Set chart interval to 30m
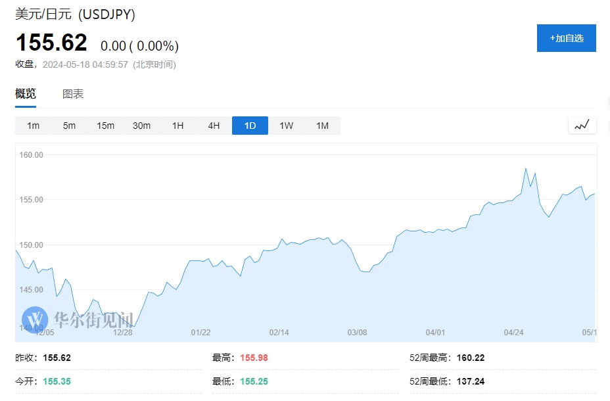This screenshot has width=610, height=401. [141, 126]
